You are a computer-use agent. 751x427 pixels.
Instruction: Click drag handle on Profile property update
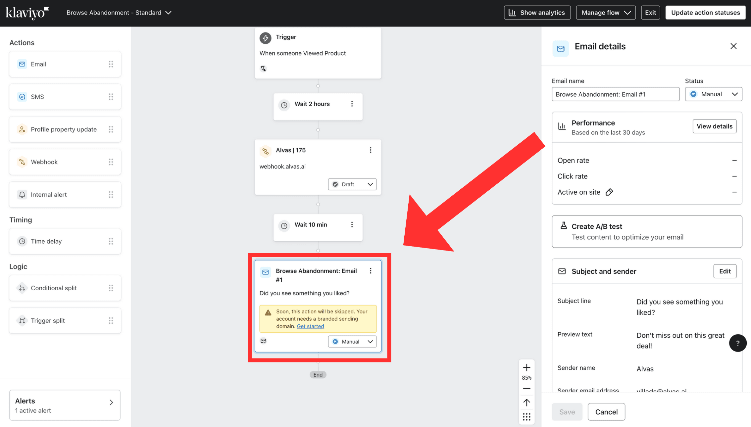tap(111, 129)
